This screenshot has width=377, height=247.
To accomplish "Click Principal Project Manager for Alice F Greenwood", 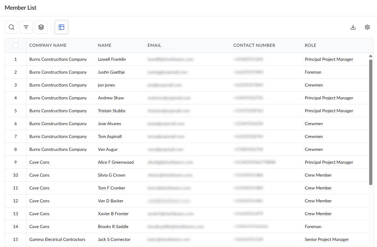I will 329,162.
